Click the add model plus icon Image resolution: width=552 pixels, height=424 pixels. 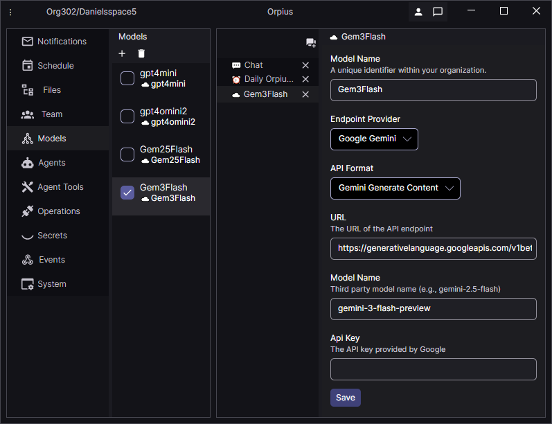[x=122, y=53]
